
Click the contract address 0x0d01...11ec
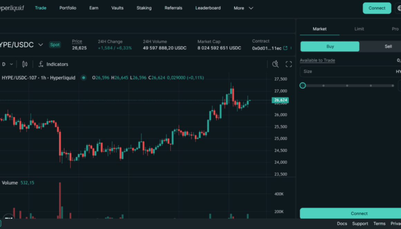click(267, 48)
